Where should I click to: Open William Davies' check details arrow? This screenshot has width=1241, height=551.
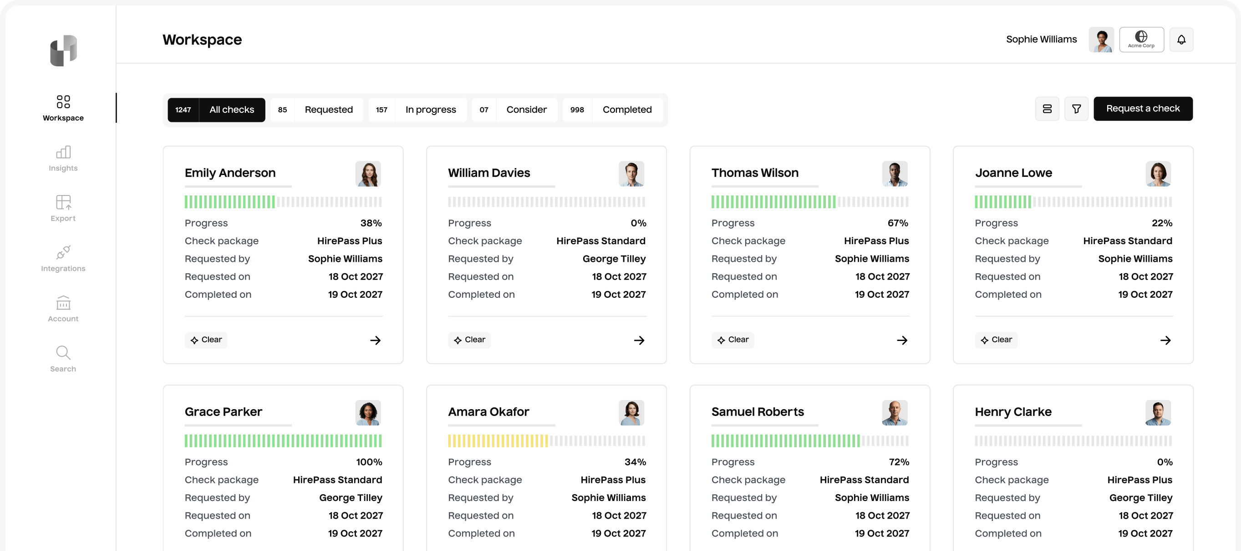pos(639,340)
